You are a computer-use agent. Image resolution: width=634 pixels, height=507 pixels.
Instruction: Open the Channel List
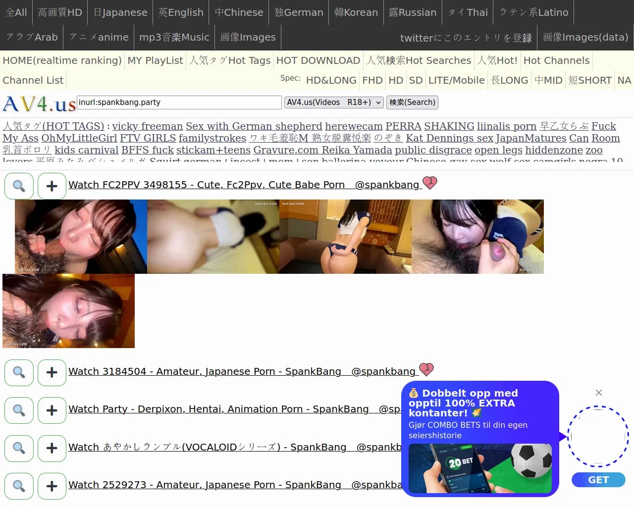click(x=33, y=80)
